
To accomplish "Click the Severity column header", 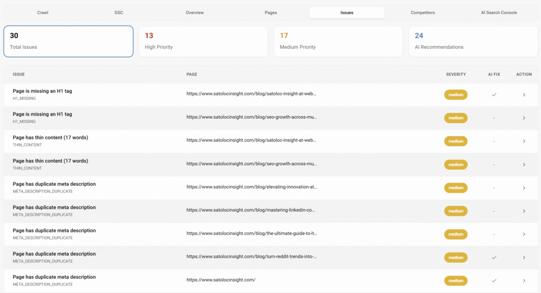I will tap(455, 74).
